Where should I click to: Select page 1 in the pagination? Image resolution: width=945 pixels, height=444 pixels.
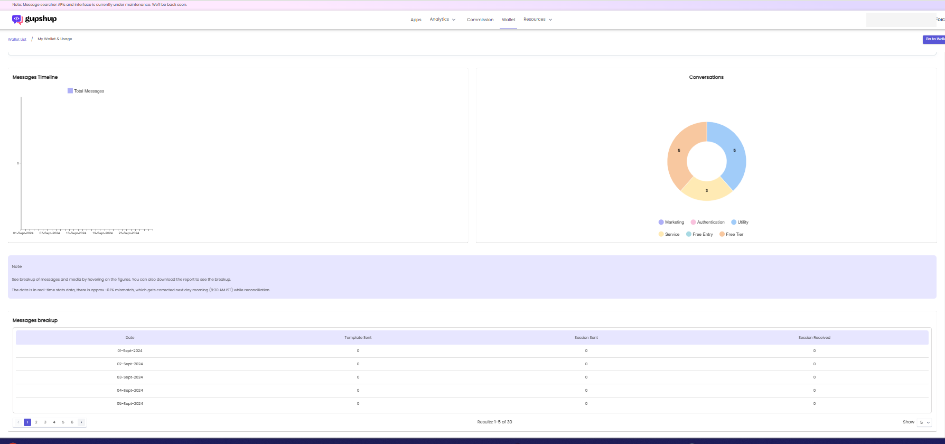(27, 422)
